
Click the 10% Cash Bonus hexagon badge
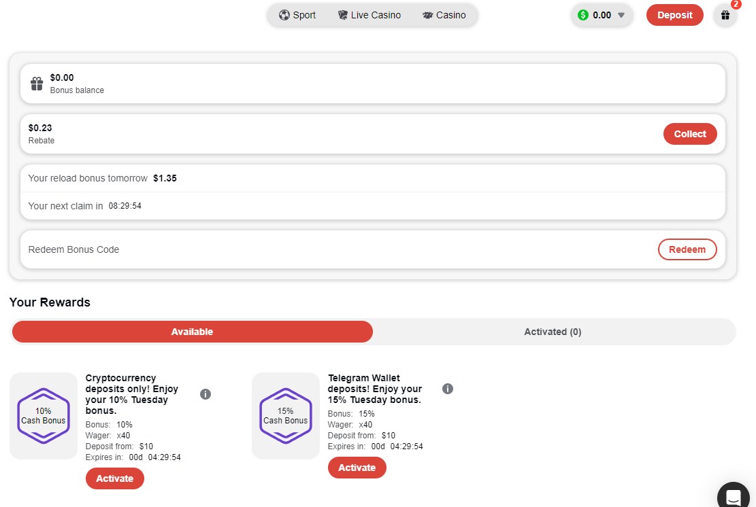click(x=44, y=415)
